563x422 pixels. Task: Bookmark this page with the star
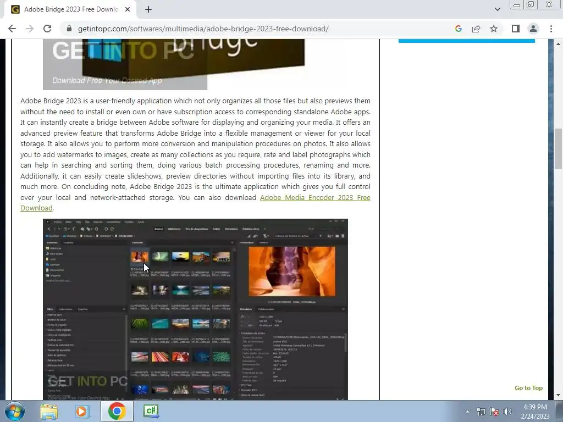(x=494, y=29)
